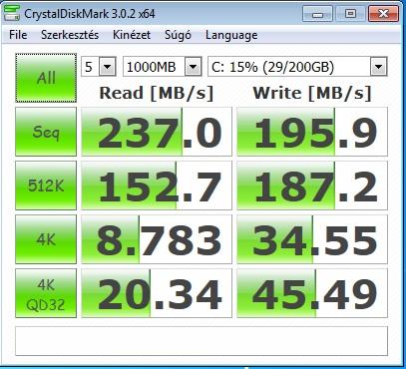The height and width of the screenshot is (369, 406).
Task: Click the empty comment field at bottom
Action: click(x=202, y=341)
